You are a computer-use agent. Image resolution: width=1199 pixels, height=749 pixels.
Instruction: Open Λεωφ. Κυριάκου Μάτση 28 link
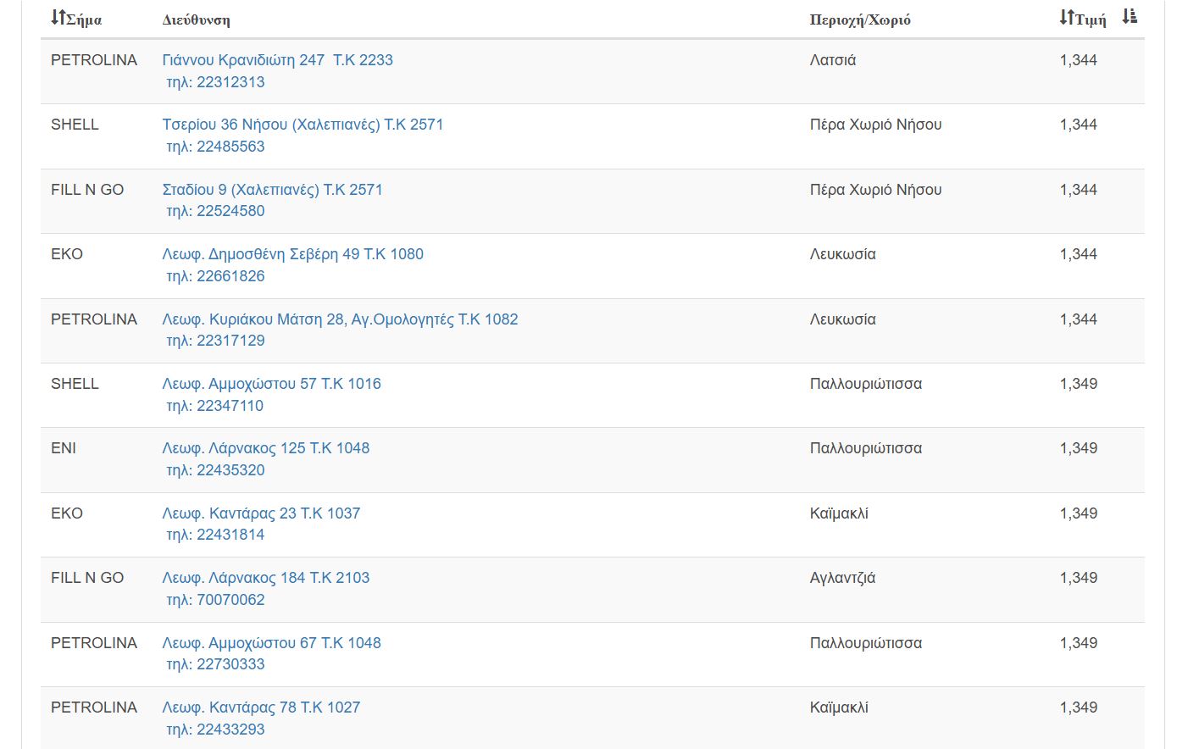(340, 319)
